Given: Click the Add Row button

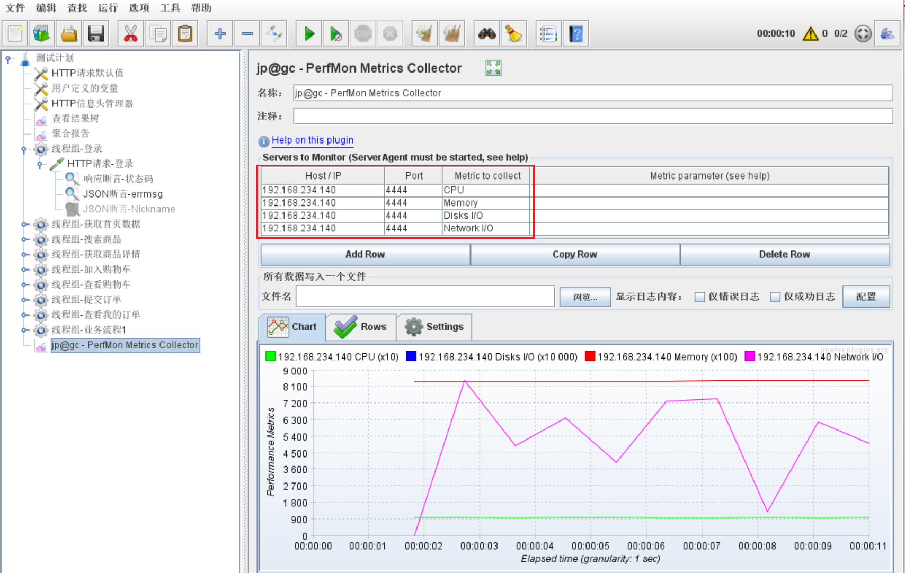Looking at the screenshot, I should [365, 254].
